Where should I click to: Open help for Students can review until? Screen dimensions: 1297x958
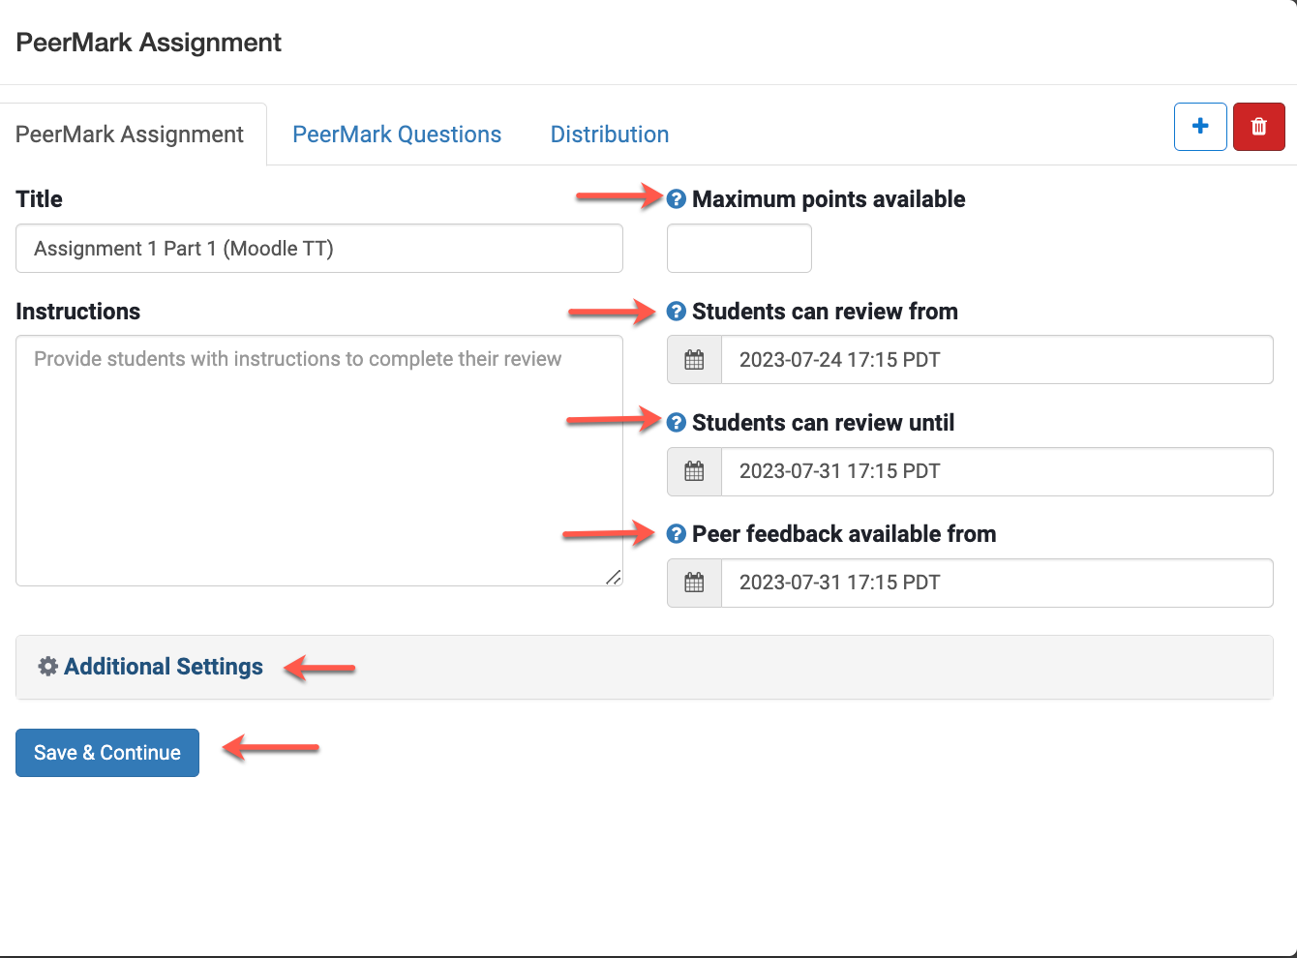click(677, 423)
